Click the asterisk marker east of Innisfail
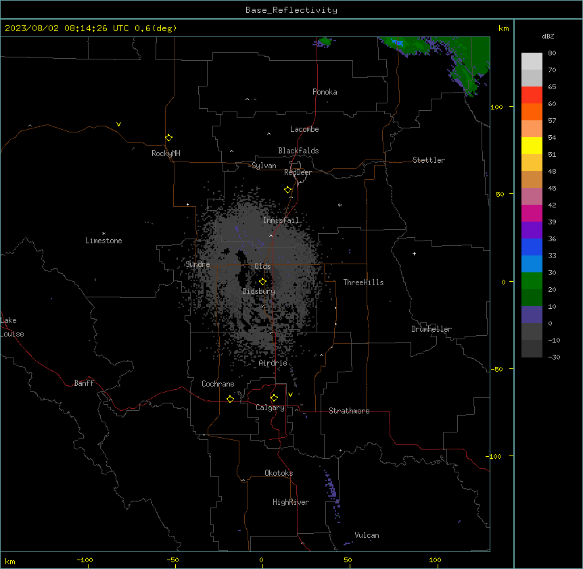The height and width of the screenshot is (569, 583). coord(340,205)
